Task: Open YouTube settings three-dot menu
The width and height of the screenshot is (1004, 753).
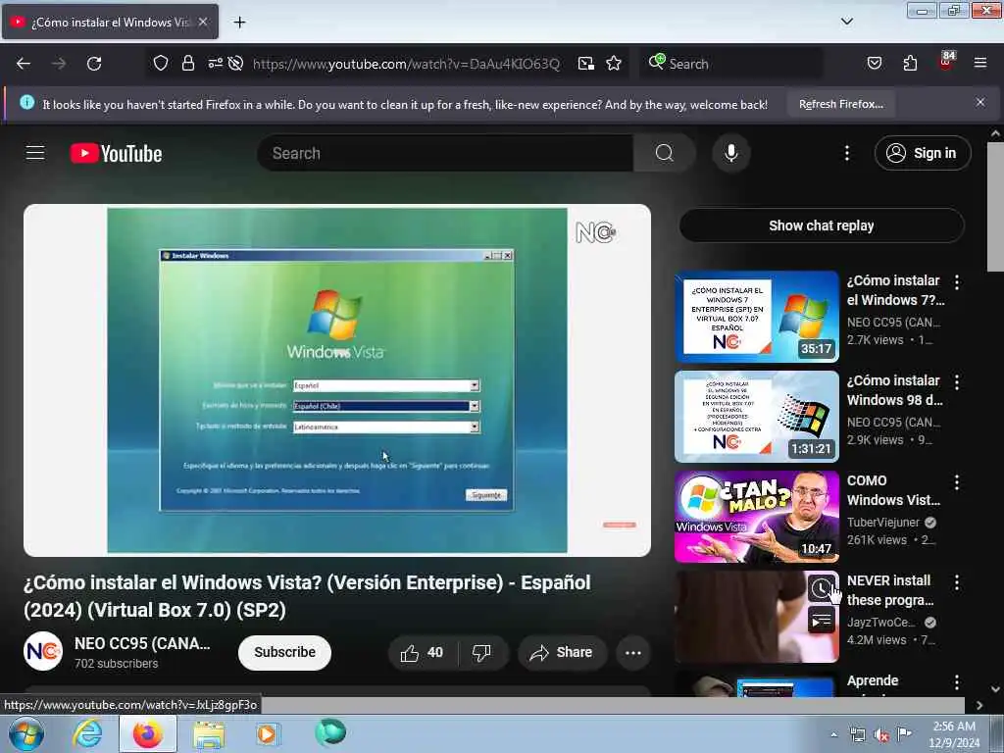Action: point(846,153)
